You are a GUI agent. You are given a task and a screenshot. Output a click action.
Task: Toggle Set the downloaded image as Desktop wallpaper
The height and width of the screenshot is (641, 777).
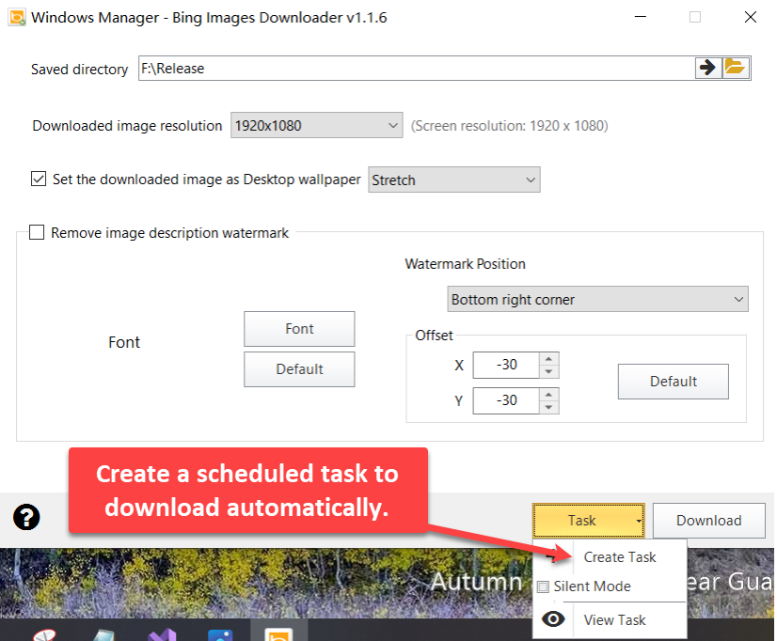(x=39, y=179)
